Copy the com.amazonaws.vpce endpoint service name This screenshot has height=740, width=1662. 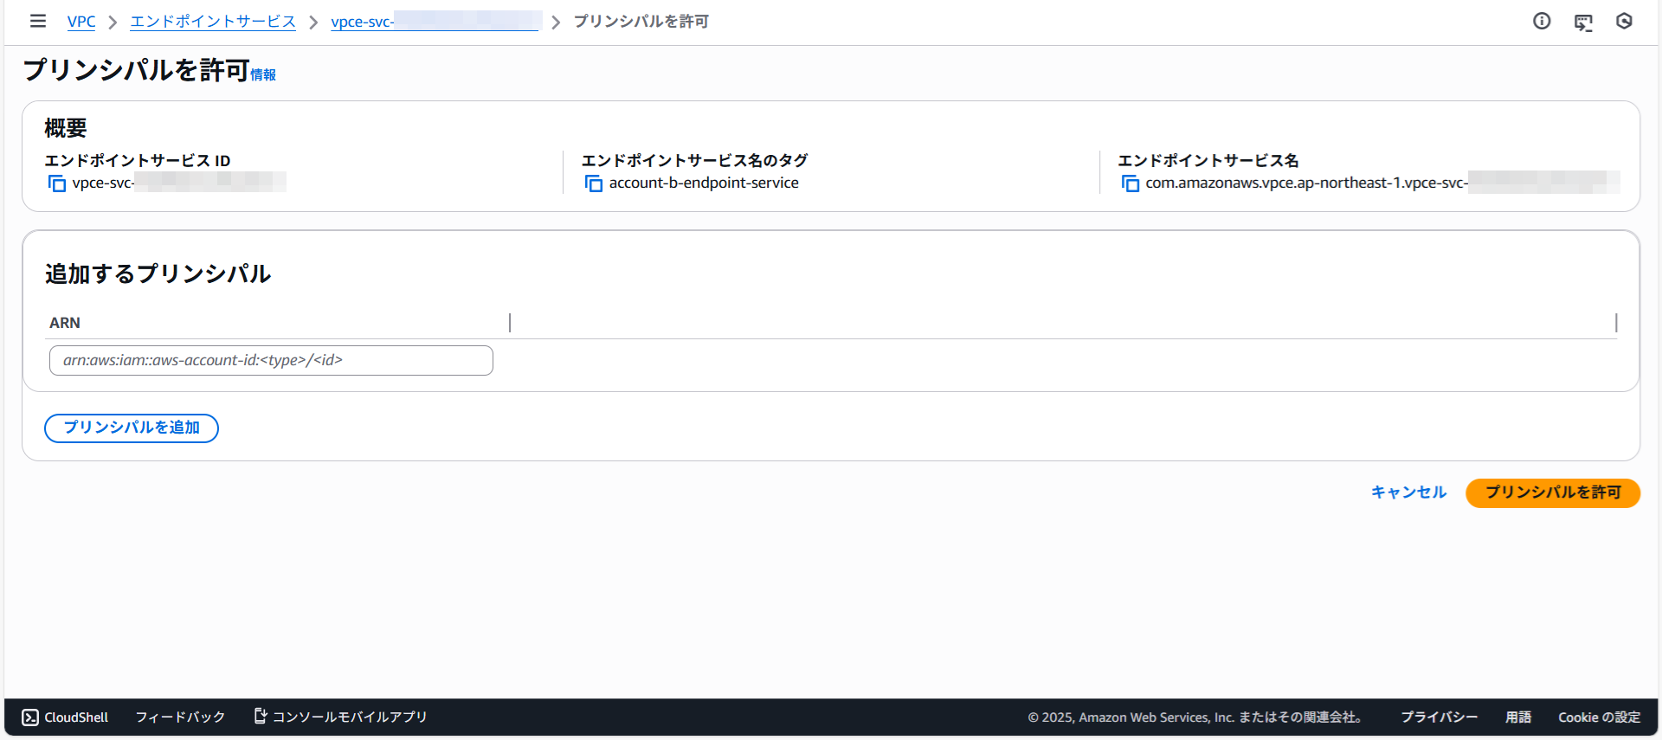pyautogui.click(x=1131, y=183)
